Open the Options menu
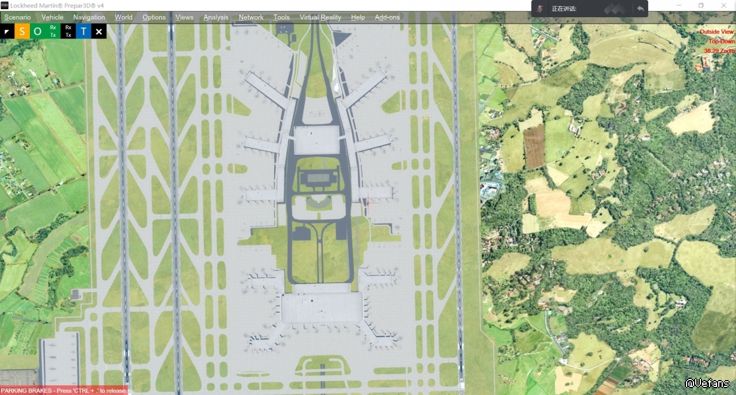This screenshot has height=395, width=736. [x=154, y=17]
